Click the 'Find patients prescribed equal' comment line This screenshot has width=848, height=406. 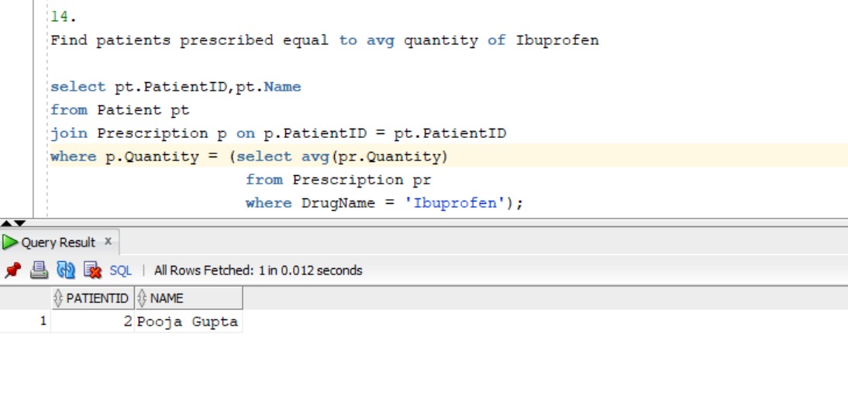tap(325, 40)
